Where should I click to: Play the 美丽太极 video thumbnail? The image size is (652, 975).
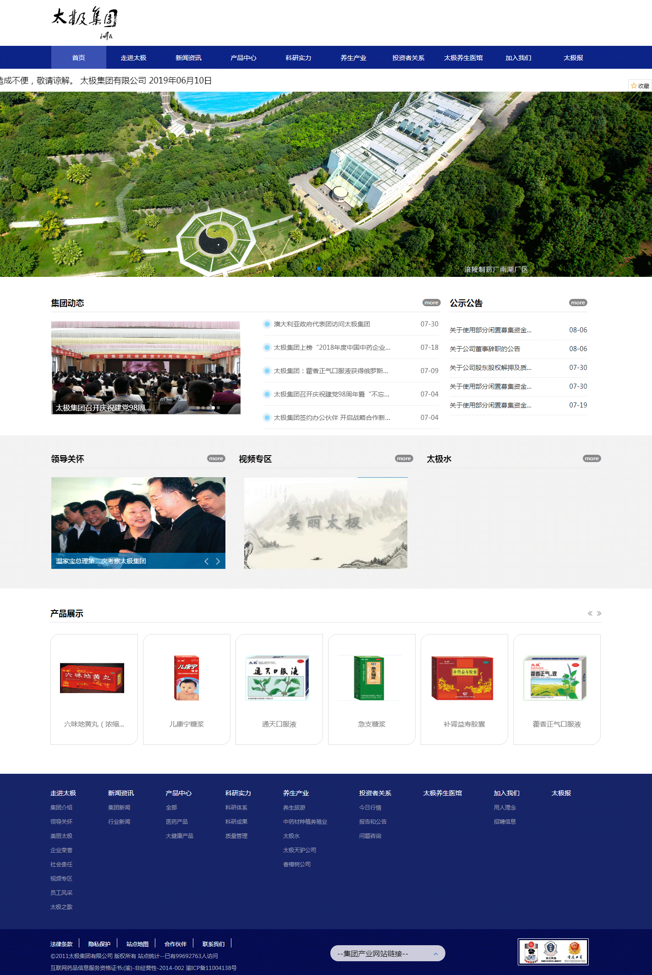pyautogui.click(x=326, y=523)
